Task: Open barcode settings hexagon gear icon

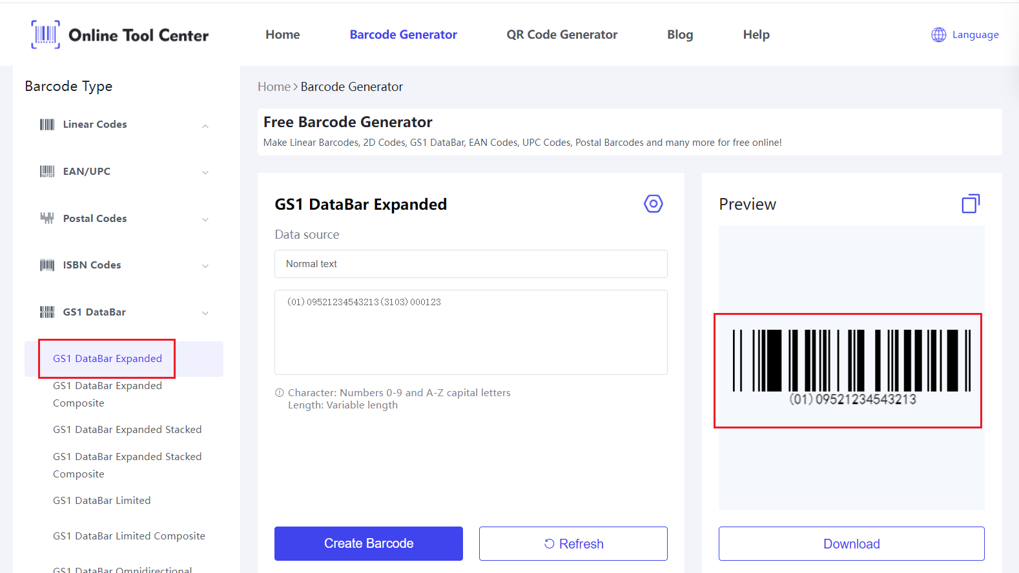Action: [654, 204]
